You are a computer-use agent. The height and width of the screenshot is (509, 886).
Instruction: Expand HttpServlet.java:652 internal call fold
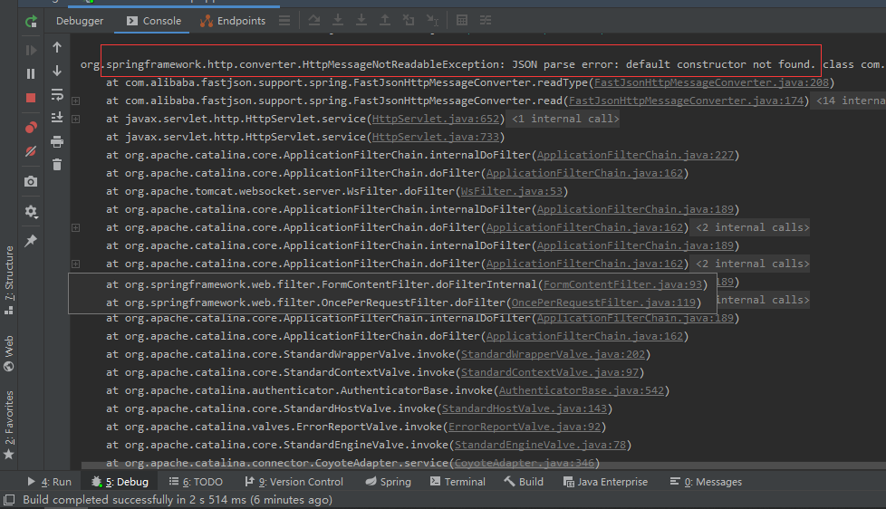click(x=76, y=120)
